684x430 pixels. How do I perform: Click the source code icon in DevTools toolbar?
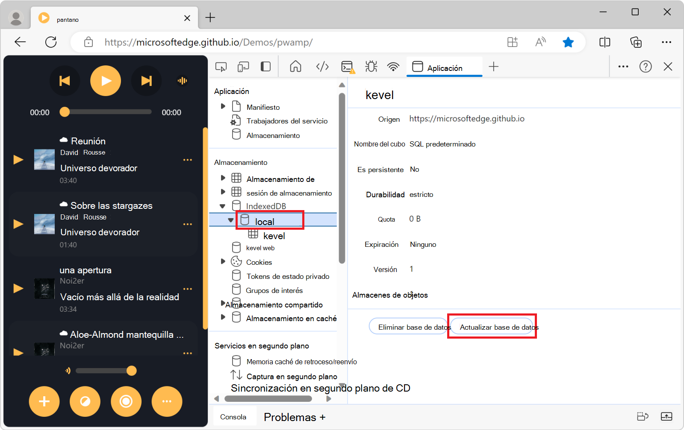(x=322, y=66)
